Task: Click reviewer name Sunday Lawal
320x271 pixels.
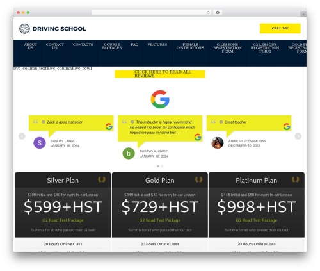Action: 63,141
